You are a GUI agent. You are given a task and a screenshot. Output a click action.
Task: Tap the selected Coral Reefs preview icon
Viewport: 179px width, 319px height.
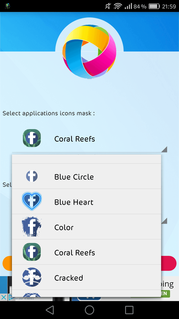32,138
